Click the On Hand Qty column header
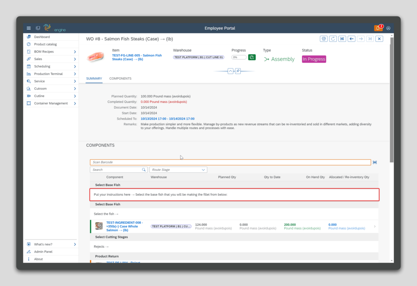 click(315, 177)
